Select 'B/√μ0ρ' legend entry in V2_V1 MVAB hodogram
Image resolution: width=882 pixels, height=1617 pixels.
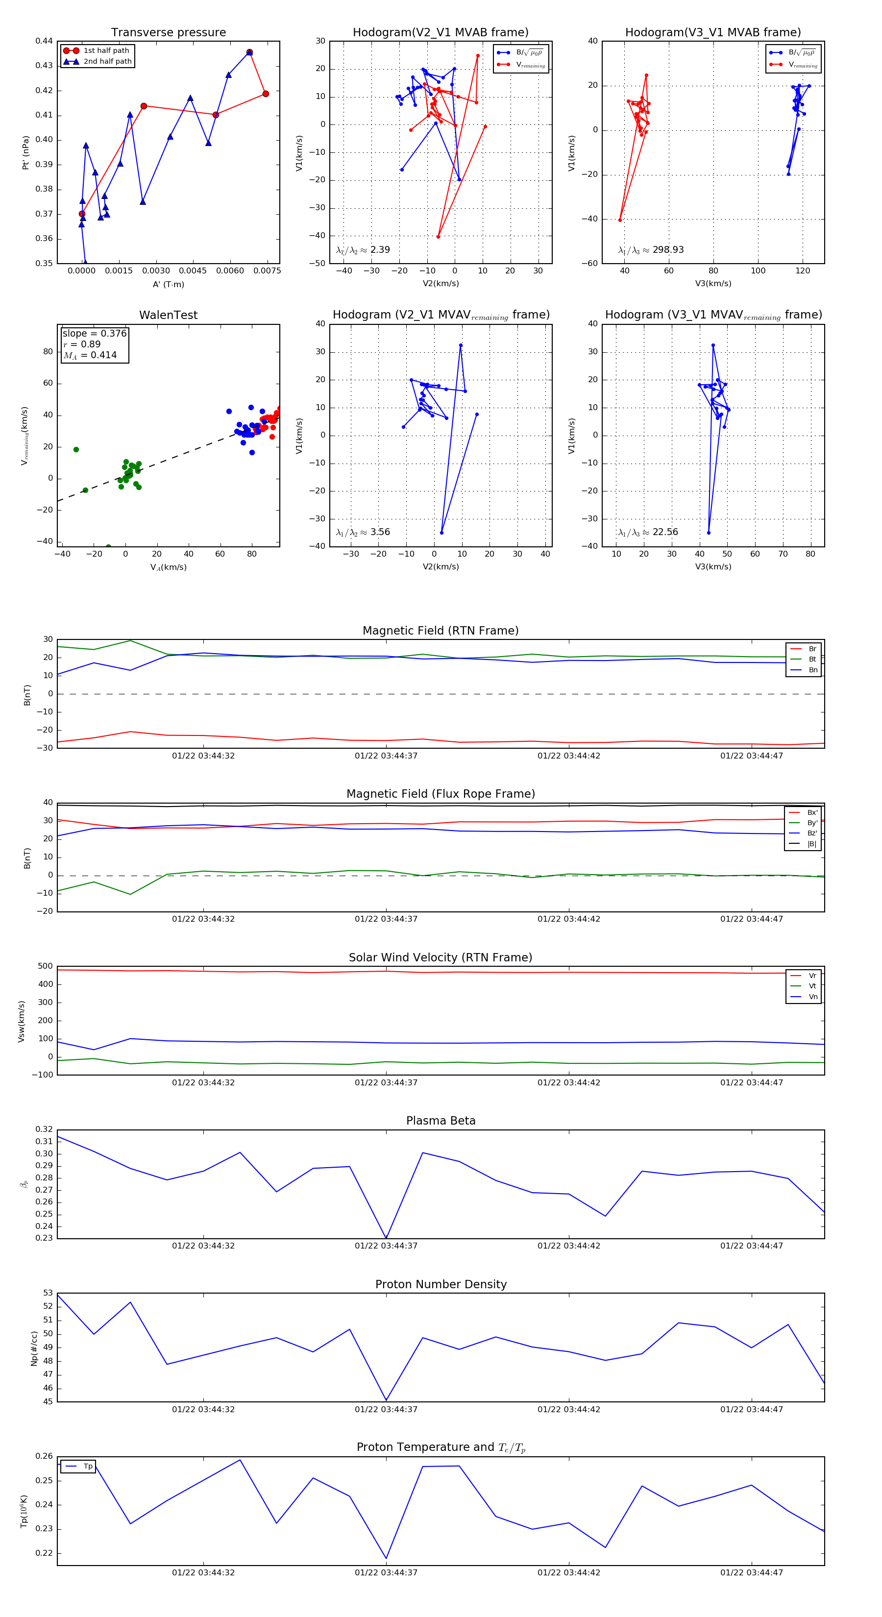[520, 53]
